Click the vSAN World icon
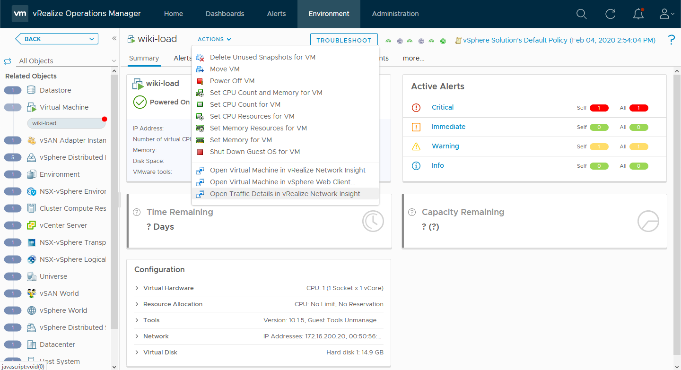Screen dimensions: 681x370 click(x=31, y=293)
